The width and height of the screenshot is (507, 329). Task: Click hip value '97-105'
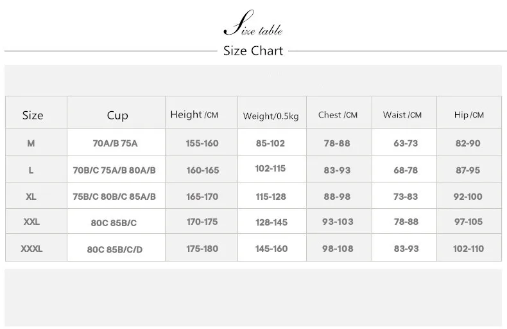coord(468,222)
